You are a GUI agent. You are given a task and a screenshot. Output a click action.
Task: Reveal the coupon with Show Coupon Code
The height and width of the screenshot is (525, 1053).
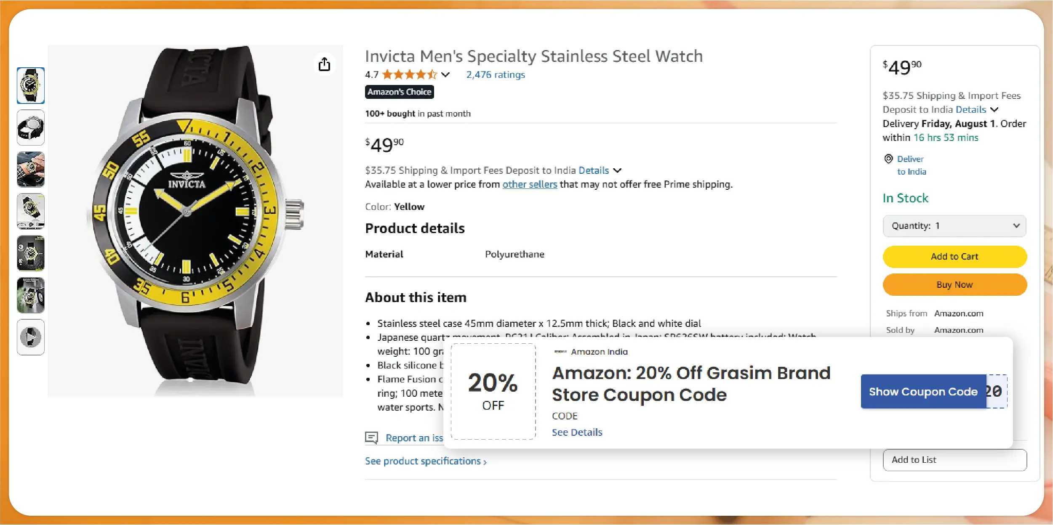pyautogui.click(x=923, y=392)
